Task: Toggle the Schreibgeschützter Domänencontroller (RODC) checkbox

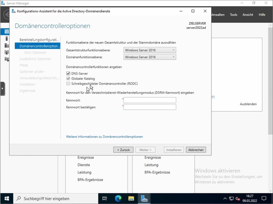Action: (x=68, y=84)
